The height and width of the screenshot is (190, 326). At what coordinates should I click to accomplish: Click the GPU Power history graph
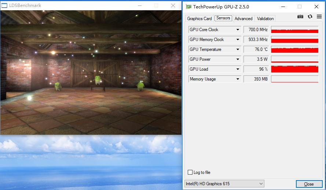(294, 59)
